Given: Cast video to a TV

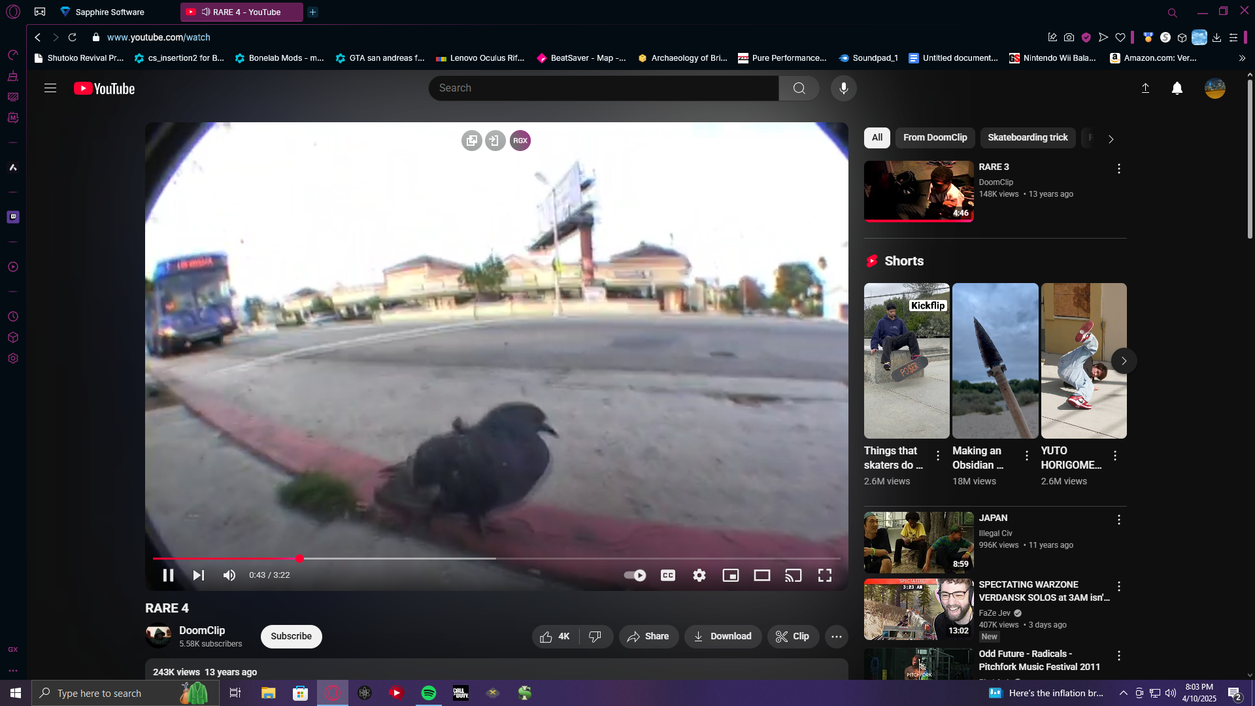Looking at the screenshot, I should [x=793, y=575].
